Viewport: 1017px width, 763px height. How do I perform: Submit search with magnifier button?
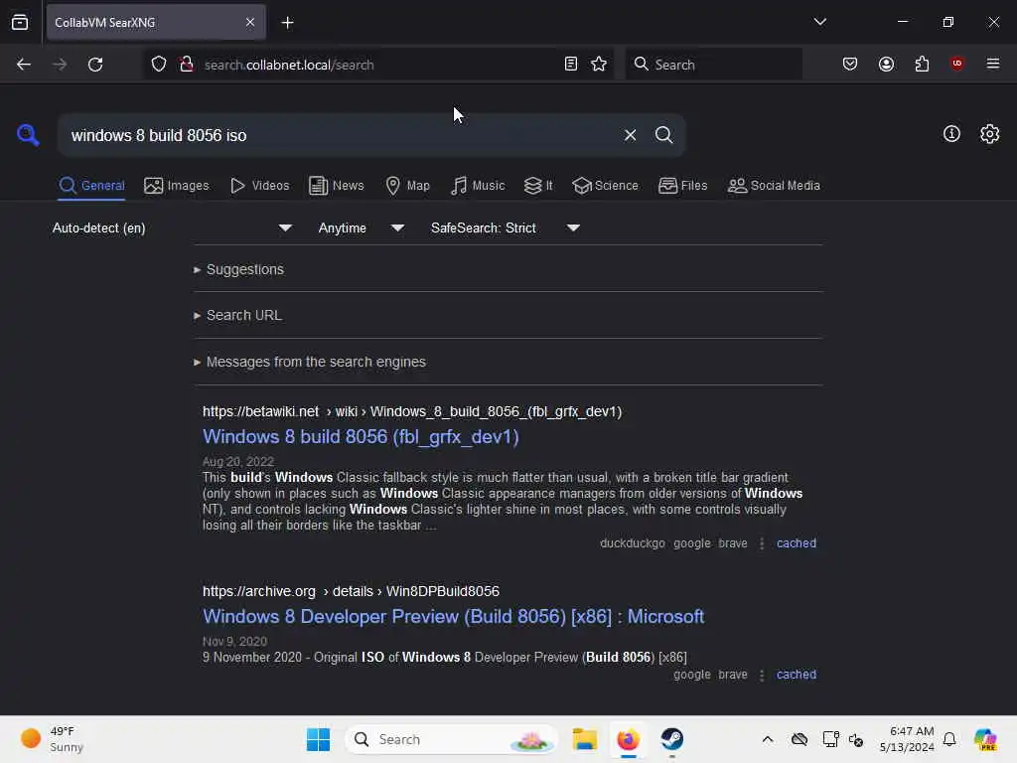click(663, 135)
